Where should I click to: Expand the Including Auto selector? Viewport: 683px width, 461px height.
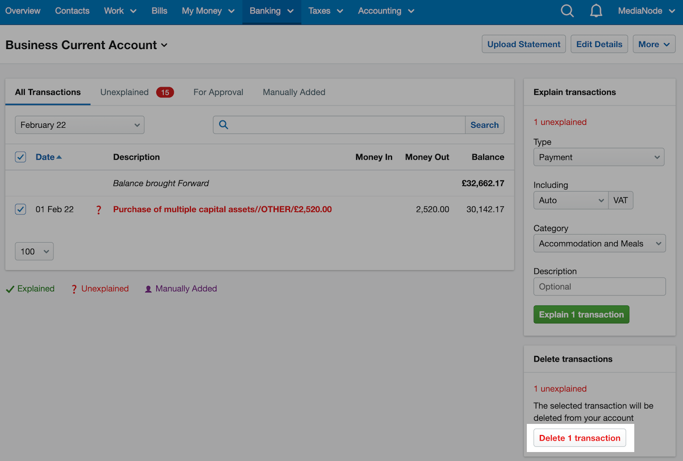(x=570, y=200)
